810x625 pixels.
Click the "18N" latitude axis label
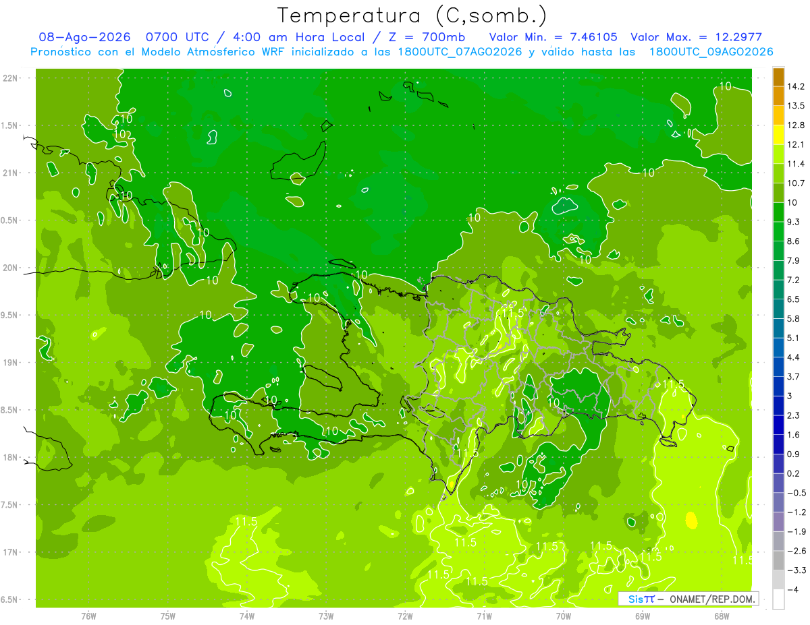pos(11,457)
